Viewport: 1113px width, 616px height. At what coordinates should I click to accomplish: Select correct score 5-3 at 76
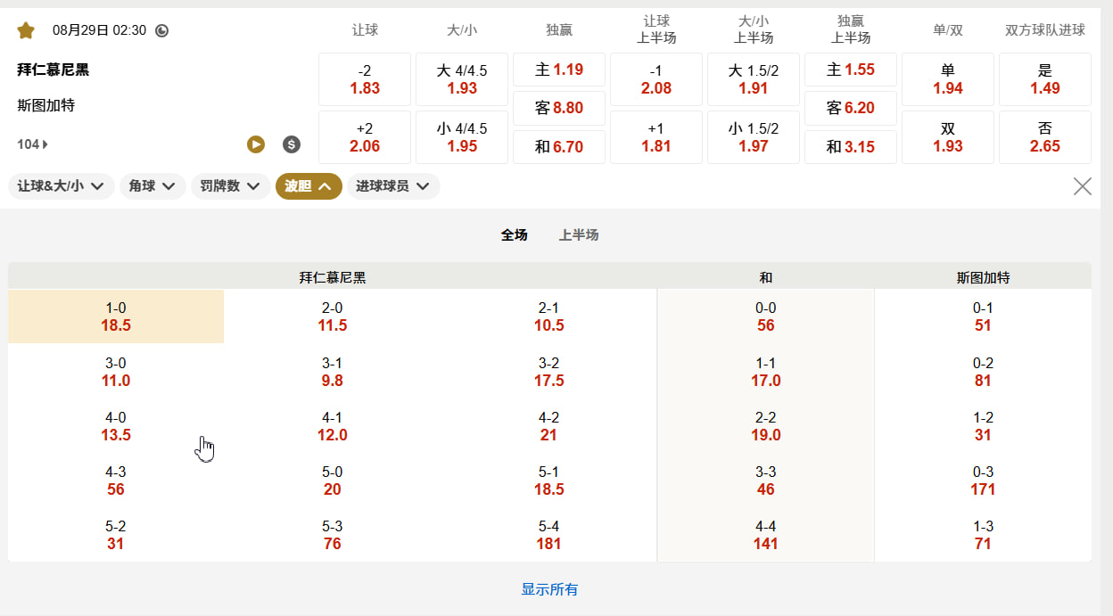tap(333, 535)
